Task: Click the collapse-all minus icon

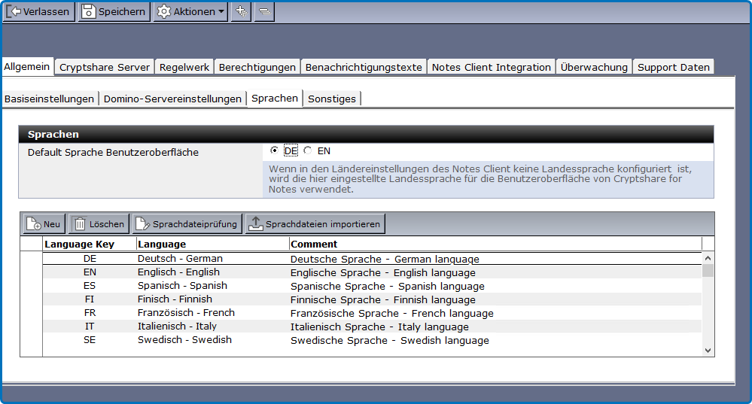Action: (264, 11)
